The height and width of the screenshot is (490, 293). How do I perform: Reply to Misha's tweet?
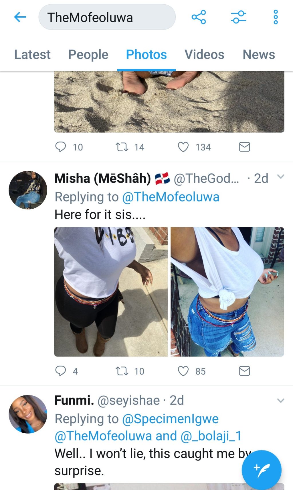[x=61, y=371]
